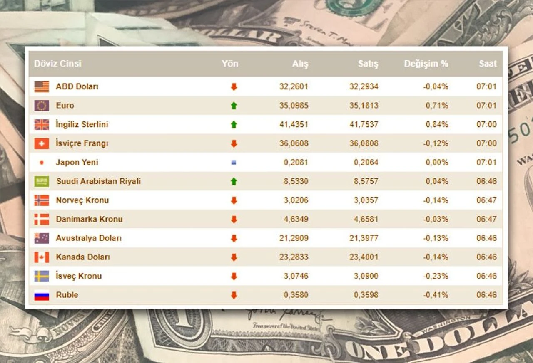Select the Russian flag icon beside Ruble
This screenshot has width=533, height=363.
[42, 295]
